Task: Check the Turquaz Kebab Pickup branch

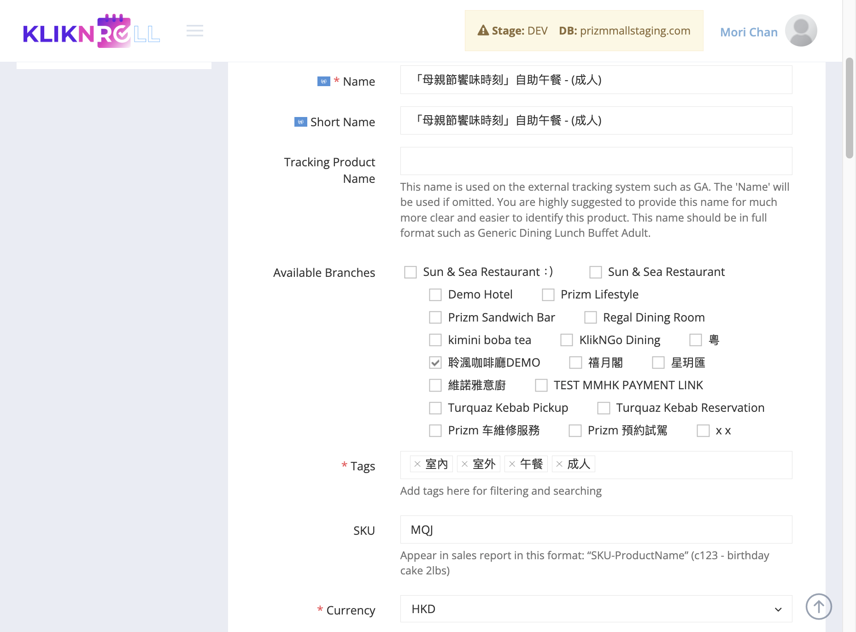Action: [435, 408]
